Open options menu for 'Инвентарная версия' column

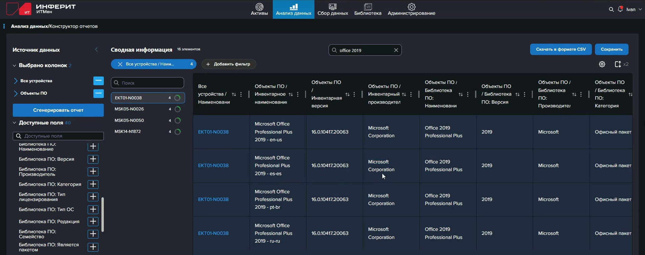click(354, 95)
